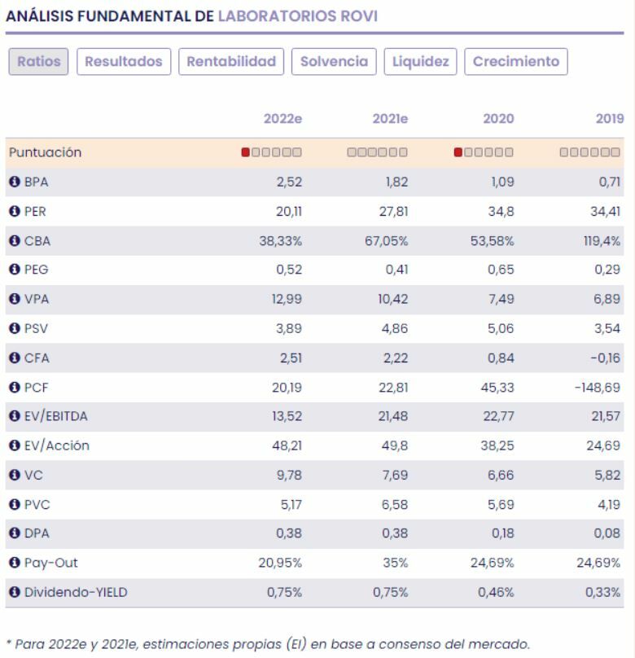This screenshot has height=658, width=635.
Task: Show info for the VPA ratio
Action: 14,299
